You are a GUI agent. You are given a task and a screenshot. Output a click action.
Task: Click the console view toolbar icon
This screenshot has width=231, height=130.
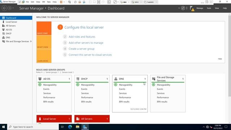click(109, 2)
